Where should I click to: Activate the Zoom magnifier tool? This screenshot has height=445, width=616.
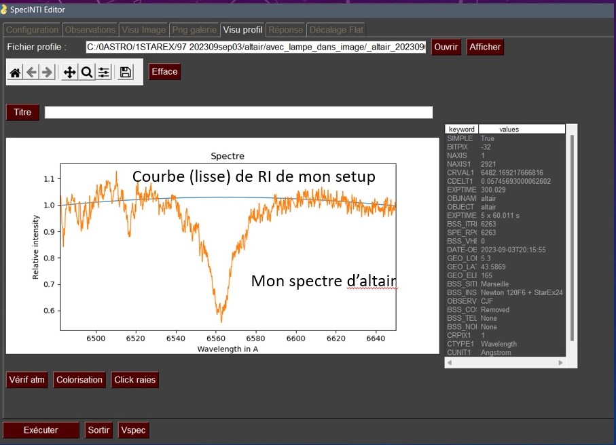pyautogui.click(x=87, y=72)
